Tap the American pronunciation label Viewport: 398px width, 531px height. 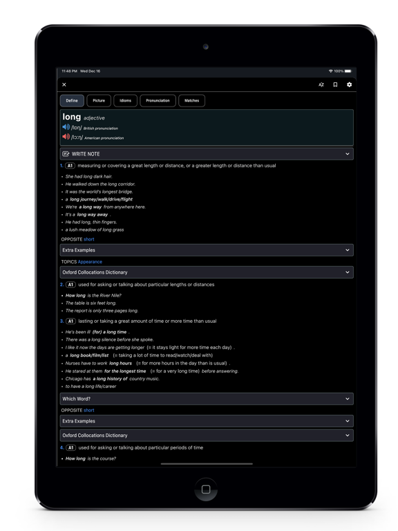[x=104, y=138]
